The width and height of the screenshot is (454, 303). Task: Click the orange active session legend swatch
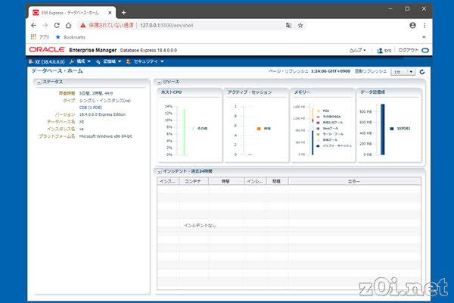(x=259, y=129)
